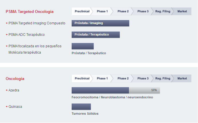This screenshot has width=198, height=123.
Task: Click the Próstata / Imaging progress bar
Action: pyautogui.click(x=100, y=23)
